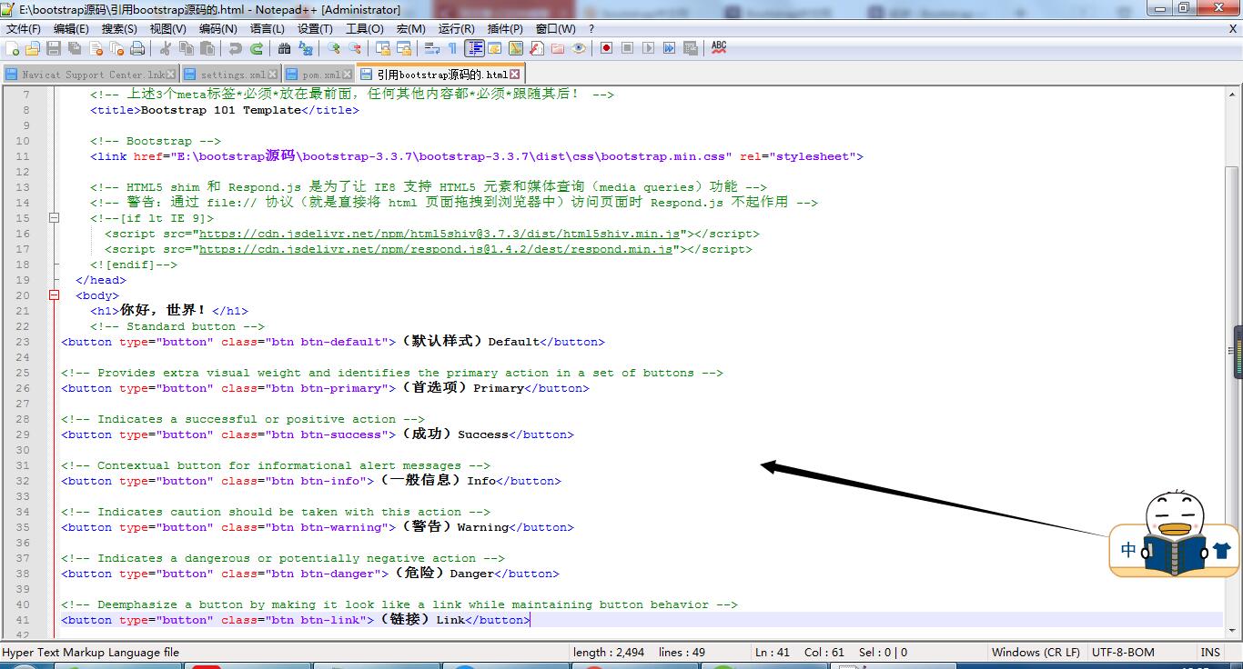Open the 宏(M) menu
This screenshot has height=669, width=1243.
coord(411,29)
